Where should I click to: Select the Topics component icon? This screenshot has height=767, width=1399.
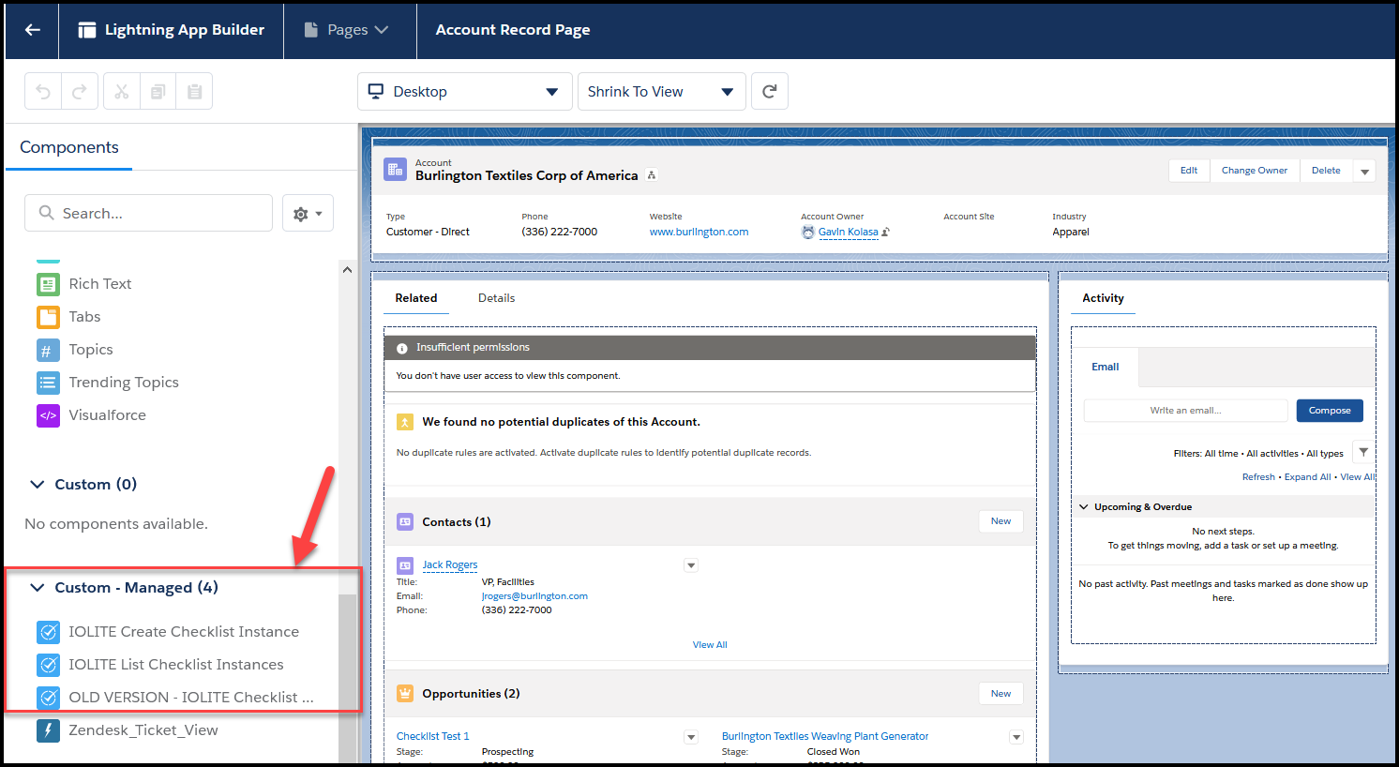[x=48, y=349]
